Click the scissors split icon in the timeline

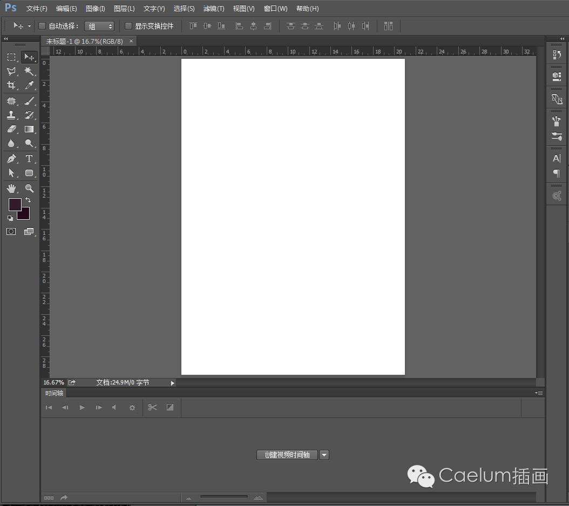(152, 408)
